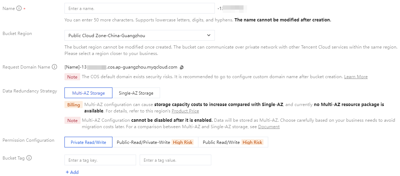Screen dimensions: 400x176
Task: Open the Learn More link
Action: (x=356, y=76)
